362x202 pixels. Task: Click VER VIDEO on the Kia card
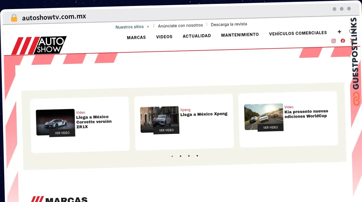pos(270,128)
